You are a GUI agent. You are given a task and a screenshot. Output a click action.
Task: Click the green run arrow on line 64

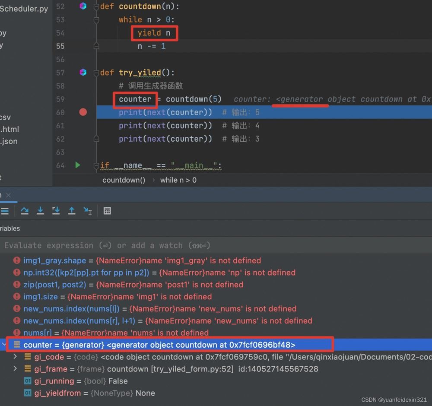coord(78,165)
